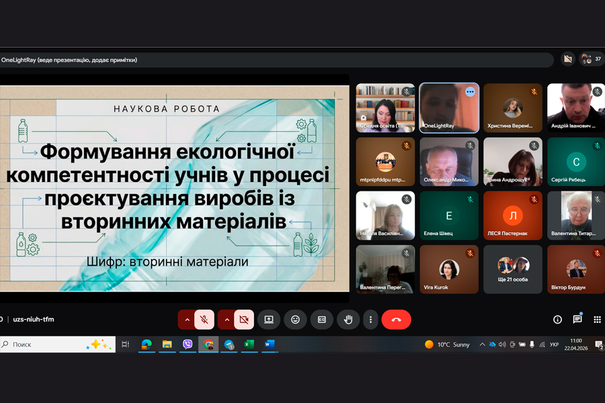
Task: Open meeting details info icon
Action: (x=557, y=319)
